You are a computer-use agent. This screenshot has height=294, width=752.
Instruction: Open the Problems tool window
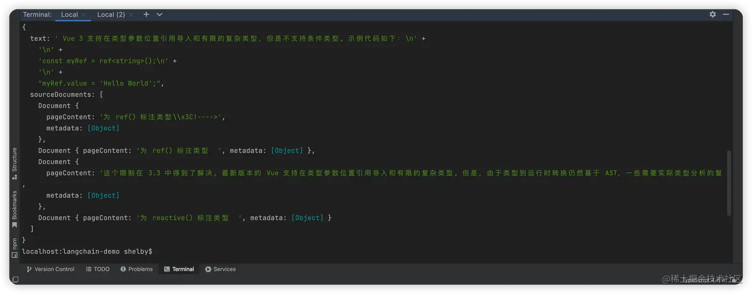tap(136, 269)
